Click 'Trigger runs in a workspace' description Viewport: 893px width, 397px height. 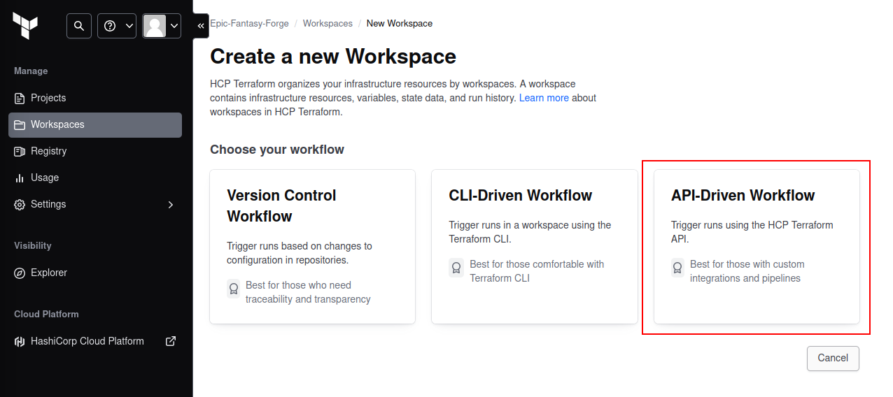(530, 232)
